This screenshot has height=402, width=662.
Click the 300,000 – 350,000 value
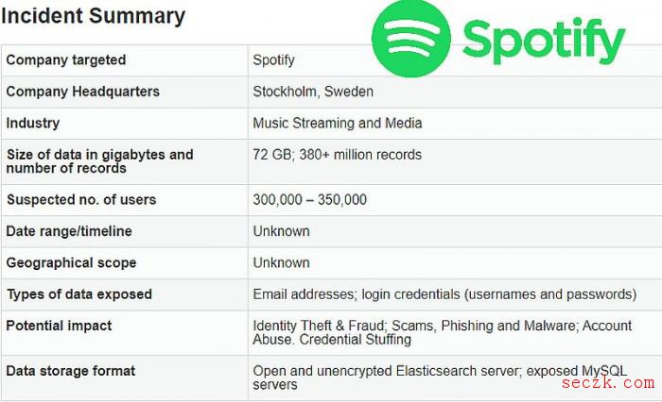[x=309, y=200]
